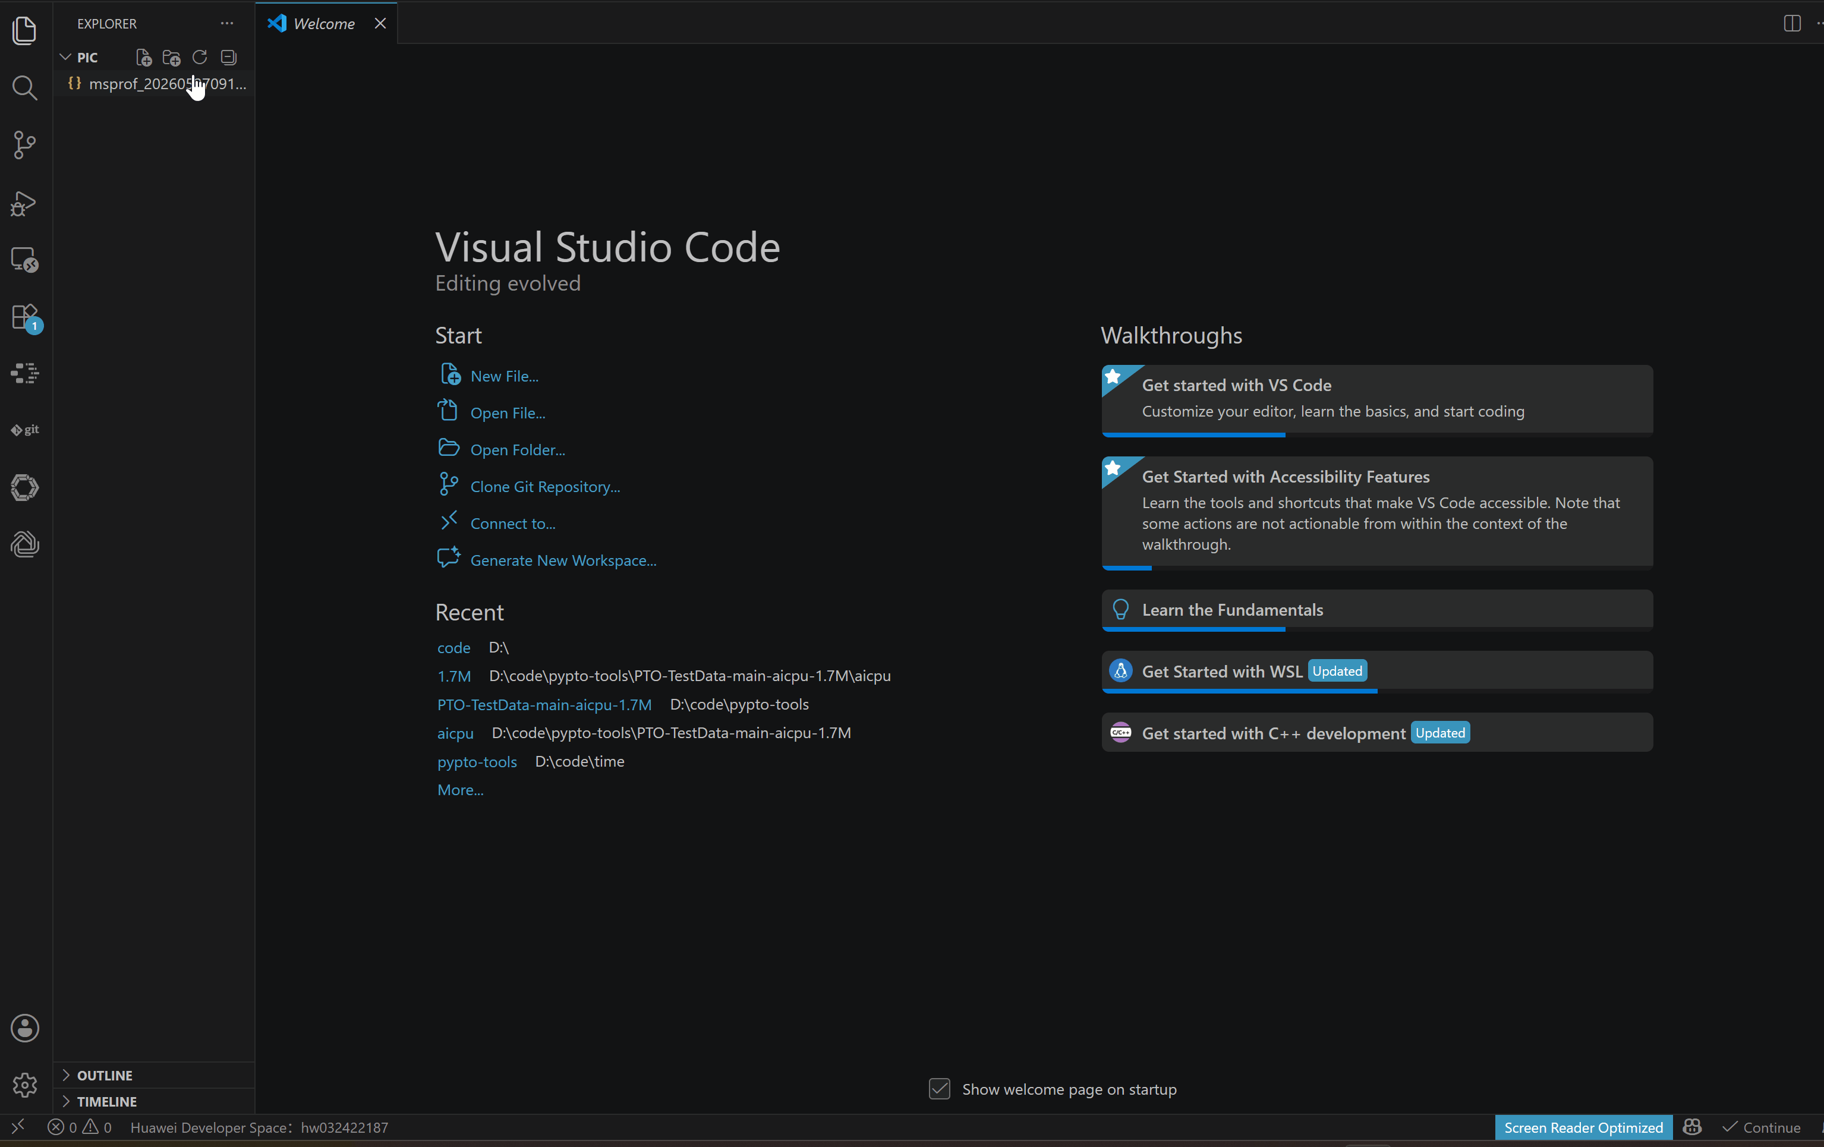Click New Folder icon in PIC header
This screenshot has width=1824, height=1147.
172,58
